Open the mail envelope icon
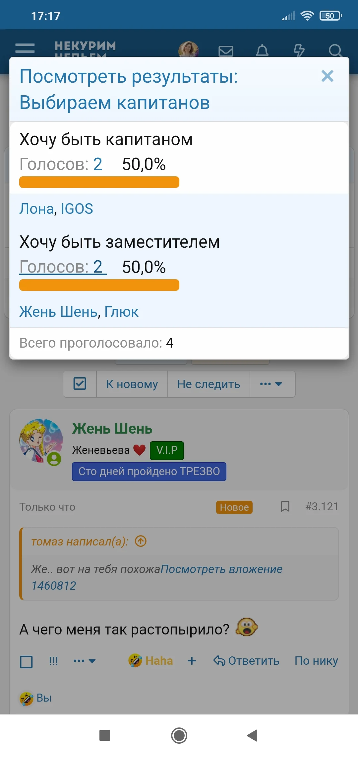Image resolution: width=358 pixels, height=757 pixels. coord(225,50)
